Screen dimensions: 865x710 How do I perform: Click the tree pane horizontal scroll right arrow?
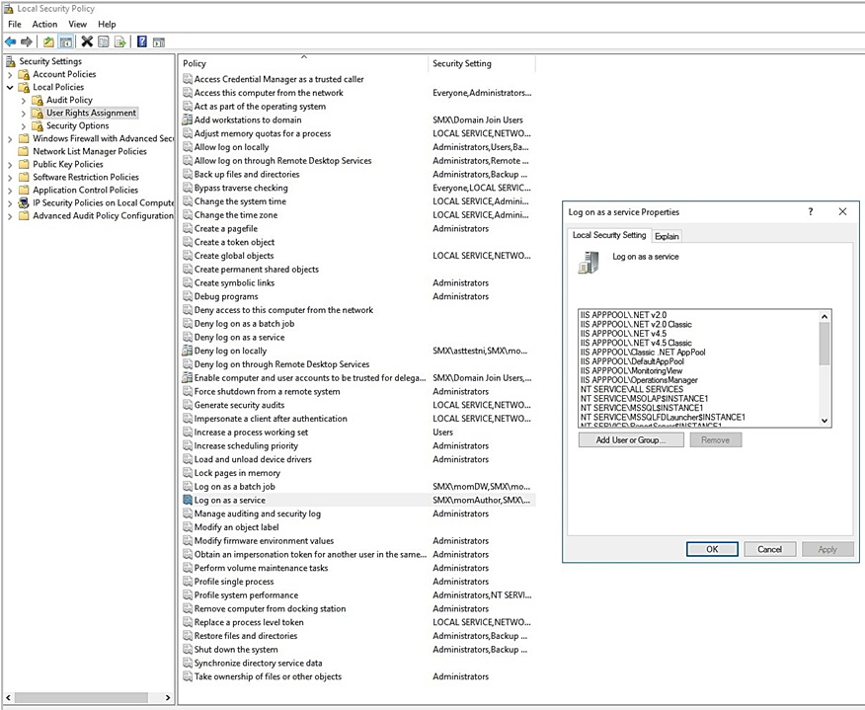tap(168, 698)
